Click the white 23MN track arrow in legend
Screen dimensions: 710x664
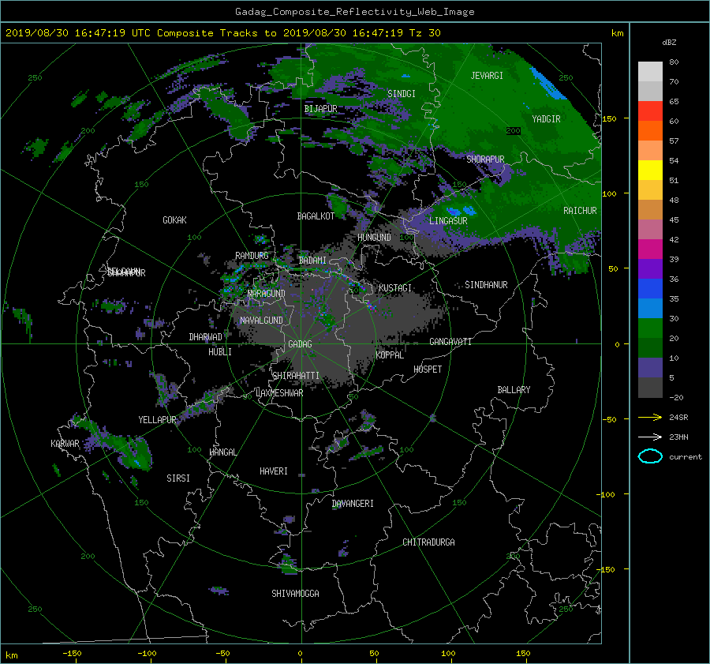[650, 437]
